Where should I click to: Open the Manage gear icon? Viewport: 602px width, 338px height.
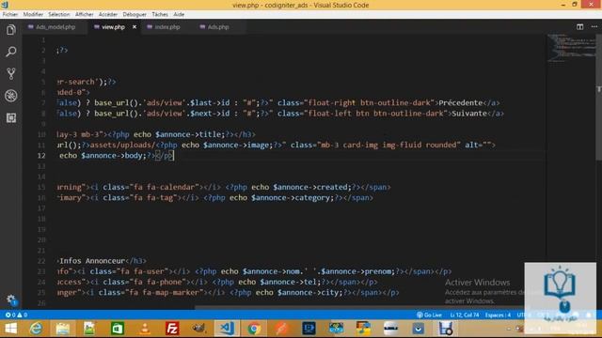click(10, 300)
